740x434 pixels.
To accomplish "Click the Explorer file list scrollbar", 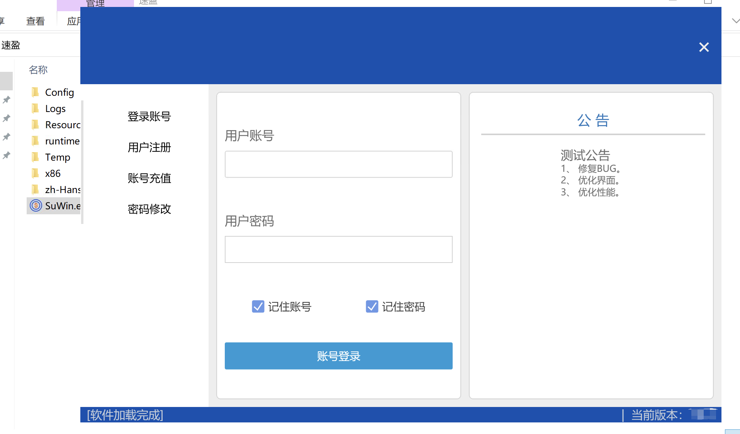I will click(x=82, y=162).
